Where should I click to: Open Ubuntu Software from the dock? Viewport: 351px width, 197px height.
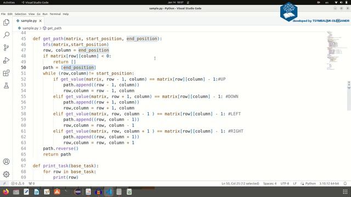tap(57, 192)
